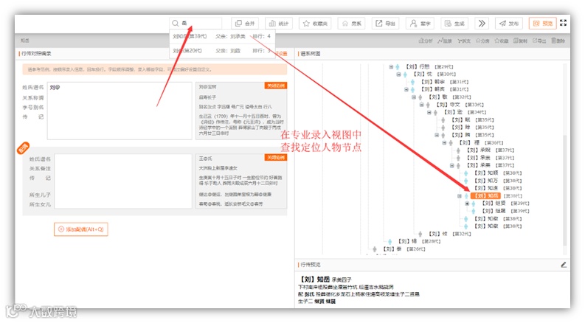Click the 删除 trash icon in the gray bar
The width and height of the screenshot is (585, 323).
pos(558,41)
